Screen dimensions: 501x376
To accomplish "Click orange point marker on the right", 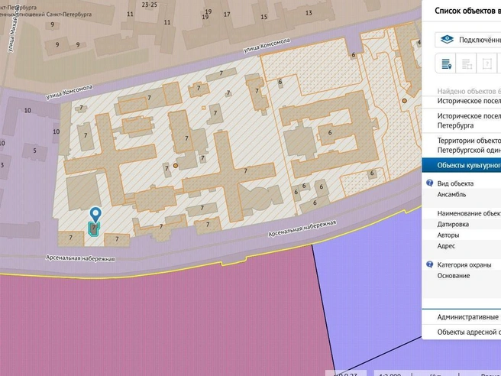I will (x=404, y=101).
